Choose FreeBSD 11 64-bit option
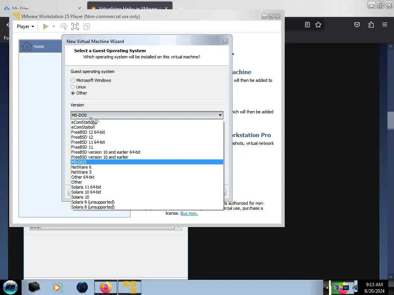Image resolution: width=394 pixels, height=295 pixels. click(x=147, y=142)
